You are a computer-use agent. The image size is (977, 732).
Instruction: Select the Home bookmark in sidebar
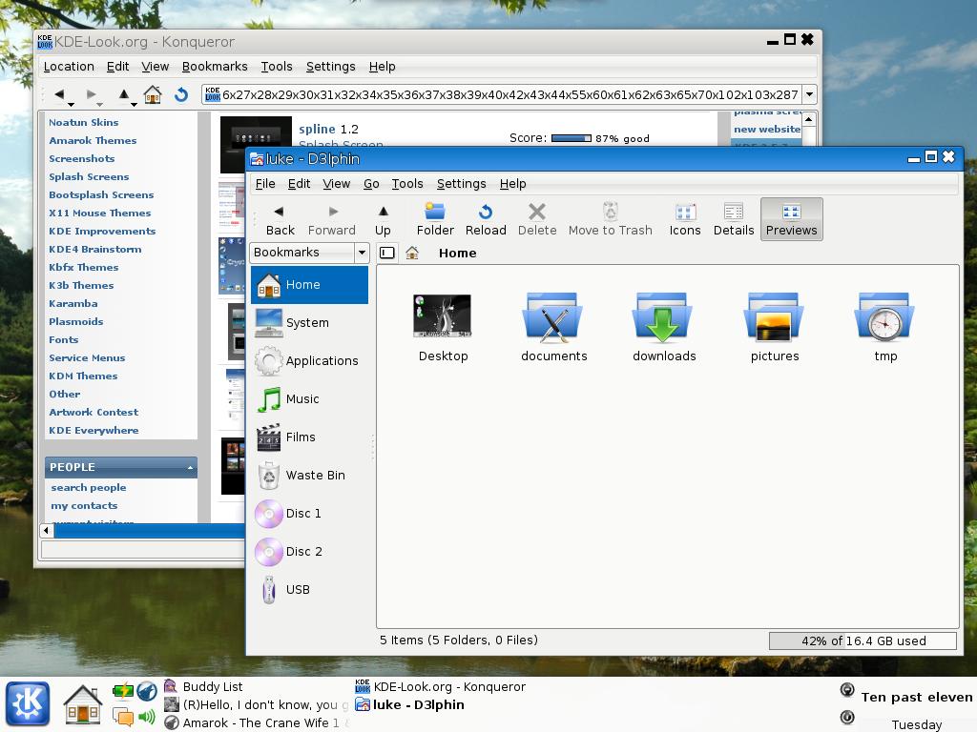[310, 285]
